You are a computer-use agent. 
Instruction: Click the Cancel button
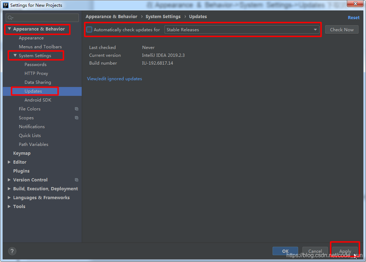pyautogui.click(x=315, y=251)
